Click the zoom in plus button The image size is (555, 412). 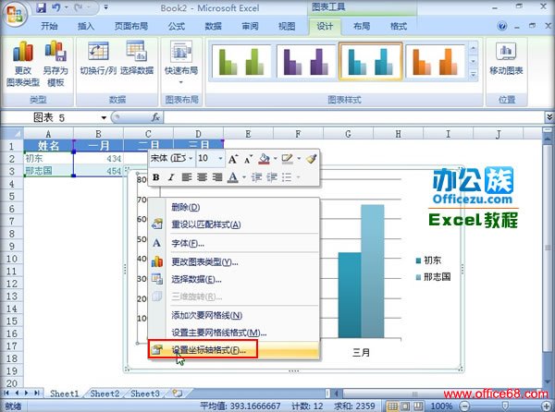(x=547, y=406)
